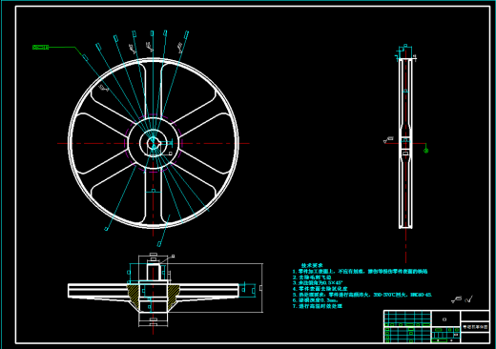Screen dimensions: 496x349
Task: Pick the left hatched area in the section view
Action: [134, 296]
